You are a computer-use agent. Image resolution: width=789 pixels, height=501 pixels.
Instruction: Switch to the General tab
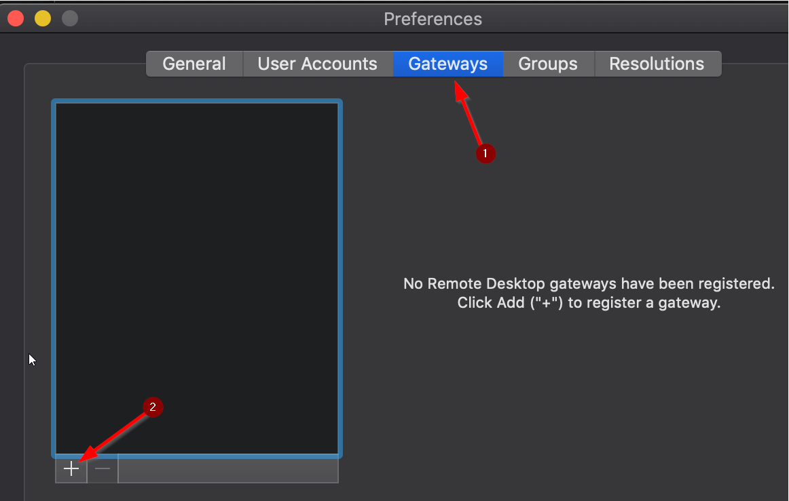(x=194, y=64)
